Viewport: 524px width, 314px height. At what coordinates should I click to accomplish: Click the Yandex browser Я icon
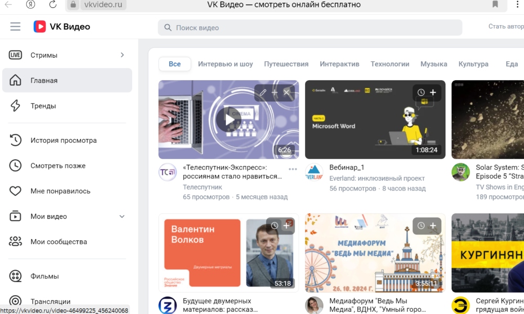[x=30, y=4]
